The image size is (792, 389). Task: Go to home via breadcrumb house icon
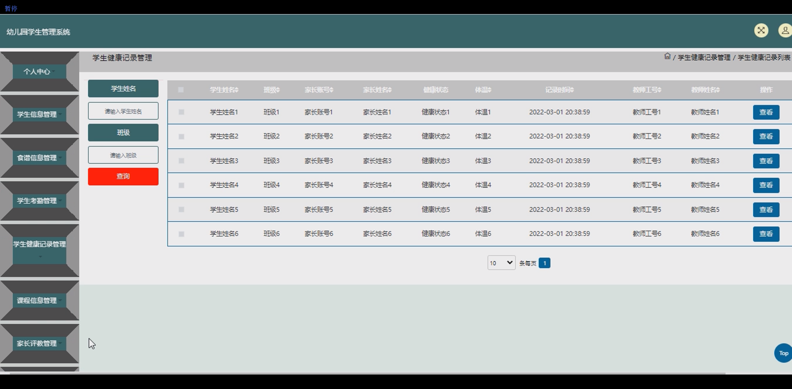[x=667, y=56]
